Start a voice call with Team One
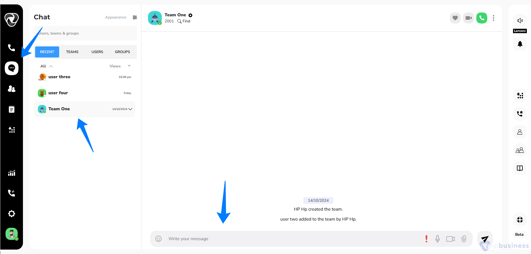 pyautogui.click(x=482, y=18)
